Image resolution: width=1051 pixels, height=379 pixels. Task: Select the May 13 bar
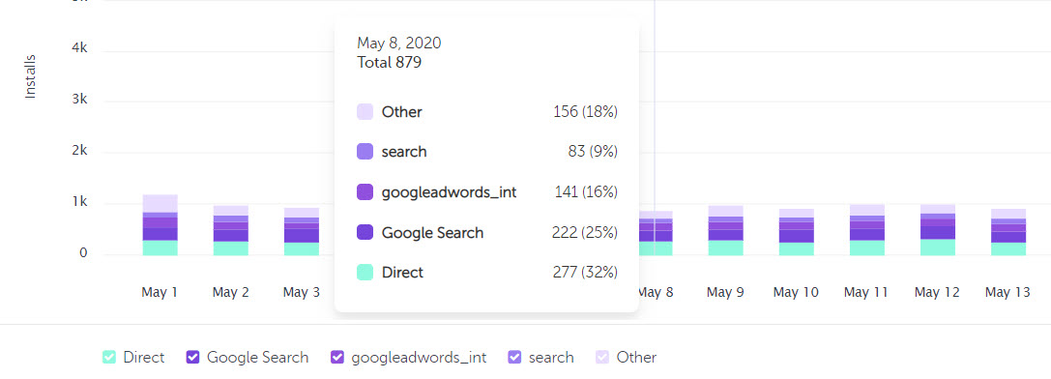pyautogui.click(x=1008, y=232)
